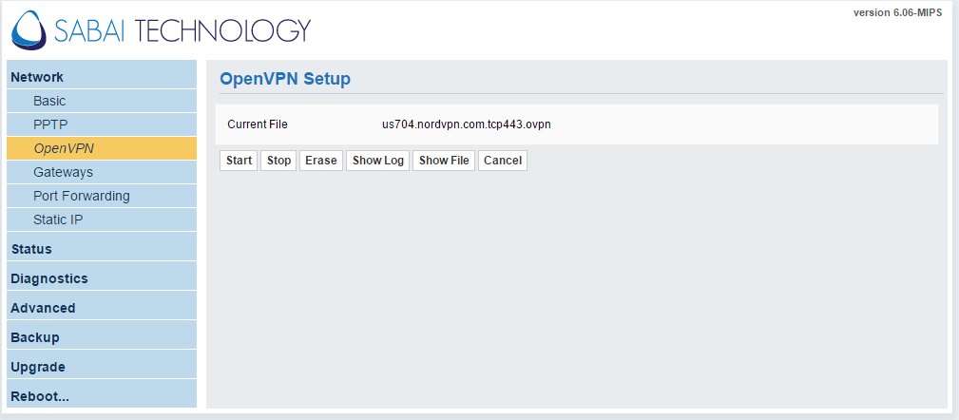
Task: Cancel the OpenVPN setup
Action: 502,161
